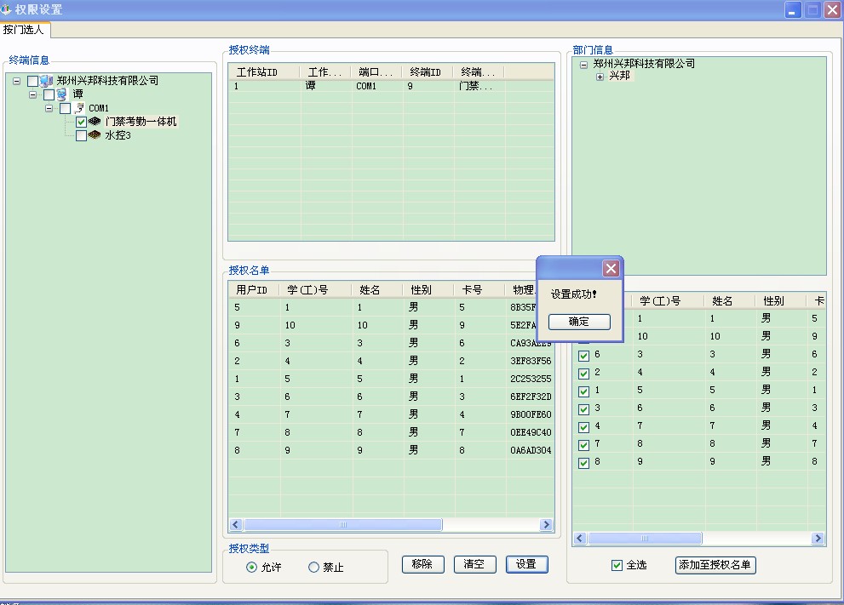Select 授权名单 row with card 0A6AD304
The image size is (844, 605).
[391, 450]
